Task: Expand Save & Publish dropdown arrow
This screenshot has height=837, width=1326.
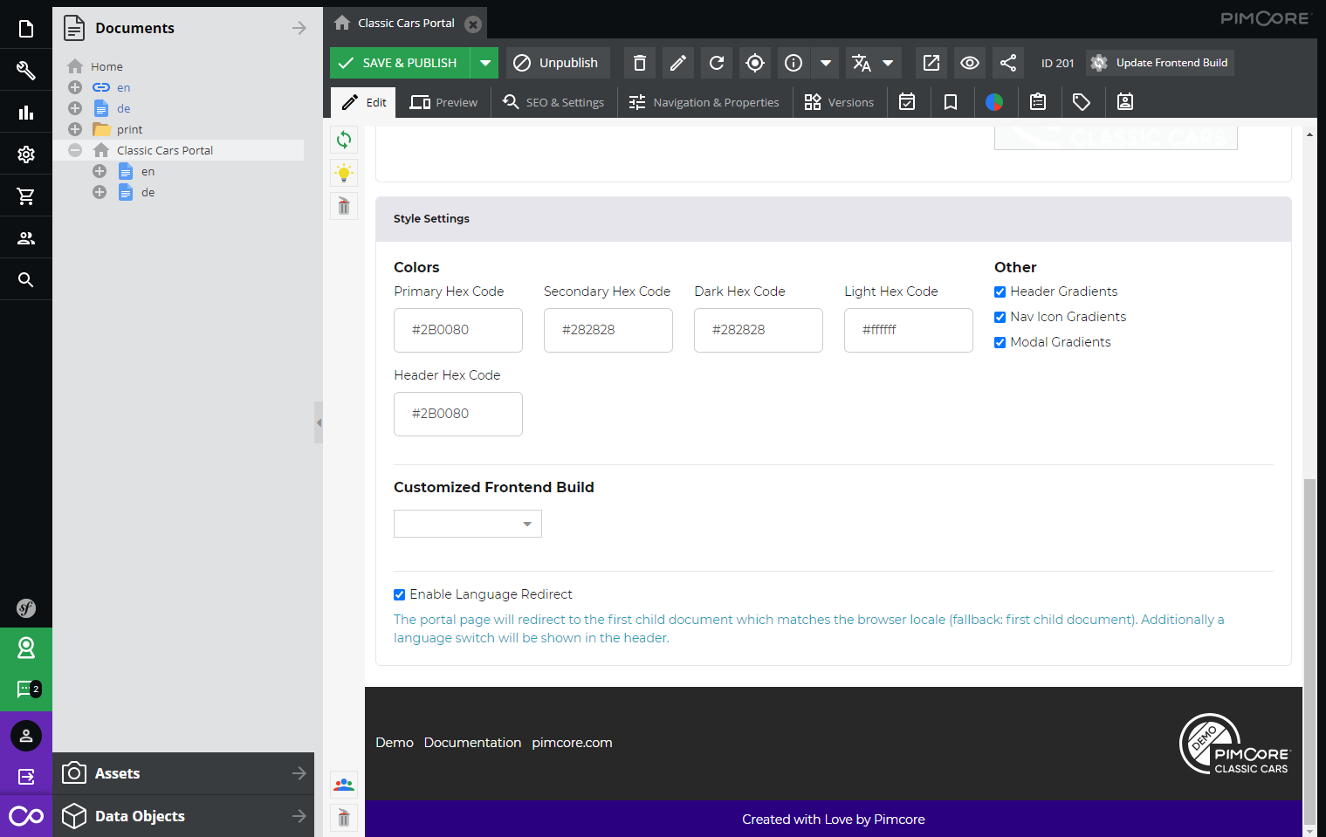Action: [484, 63]
